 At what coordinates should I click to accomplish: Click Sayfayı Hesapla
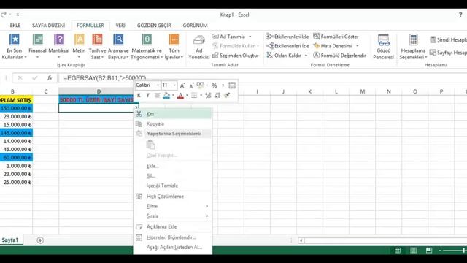[448, 53]
